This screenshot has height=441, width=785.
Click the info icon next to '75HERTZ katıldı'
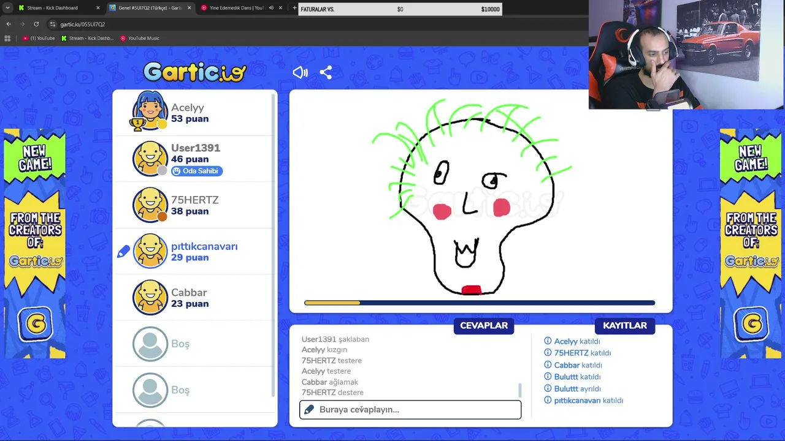tap(548, 353)
